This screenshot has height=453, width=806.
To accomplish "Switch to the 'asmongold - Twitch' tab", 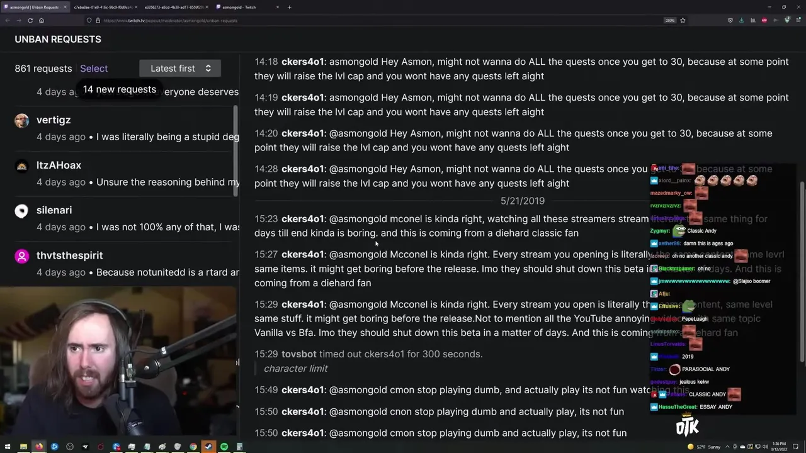I will tap(245, 7).
